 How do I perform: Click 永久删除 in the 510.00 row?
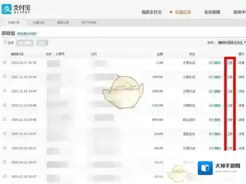215,106
